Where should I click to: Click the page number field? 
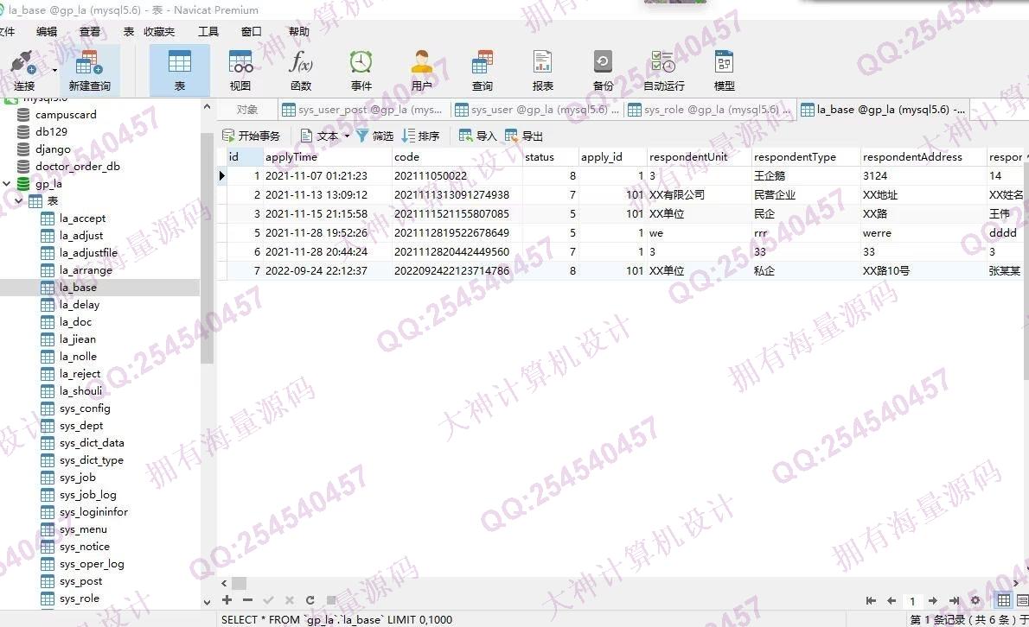point(912,601)
